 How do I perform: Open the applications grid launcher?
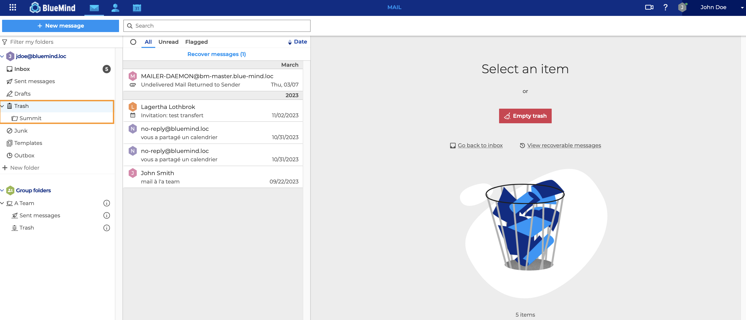13,8
